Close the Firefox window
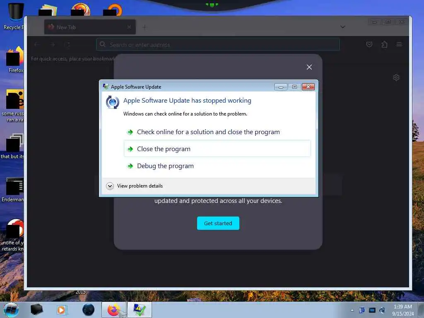Screen dimensions: 424x318 pos(402,22)
